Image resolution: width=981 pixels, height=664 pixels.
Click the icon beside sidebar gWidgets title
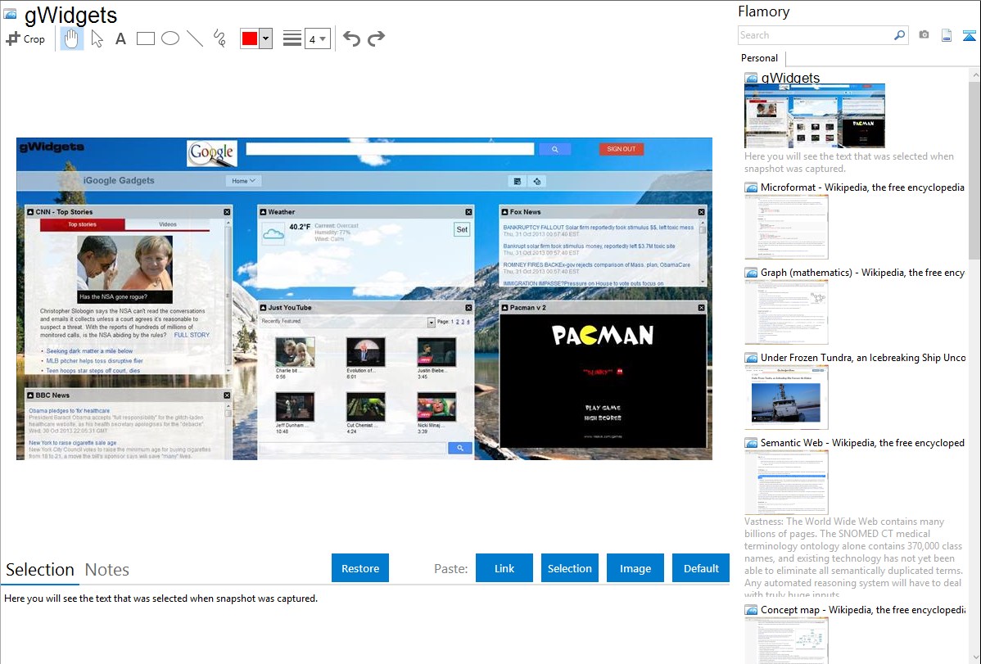pyautogui.click(x=751, y=79)
